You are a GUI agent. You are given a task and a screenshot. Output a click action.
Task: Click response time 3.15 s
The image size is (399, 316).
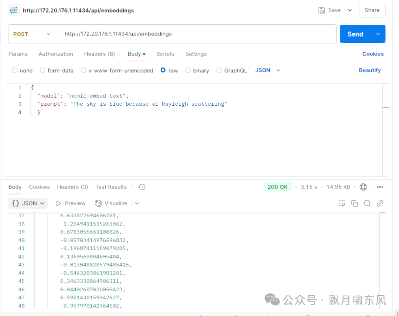(308, 187)
